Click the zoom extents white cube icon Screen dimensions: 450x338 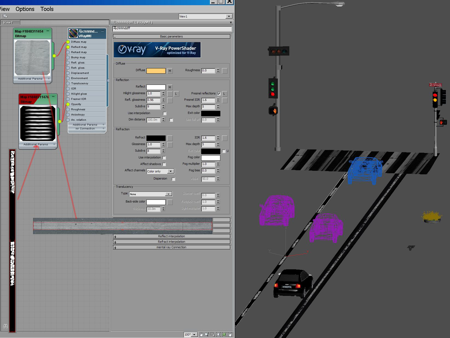click(218, 334)
